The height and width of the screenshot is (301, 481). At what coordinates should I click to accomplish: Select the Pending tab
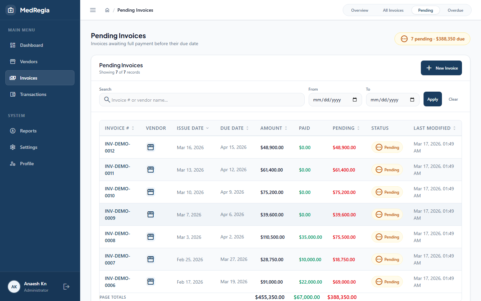(x=426, y=10)
